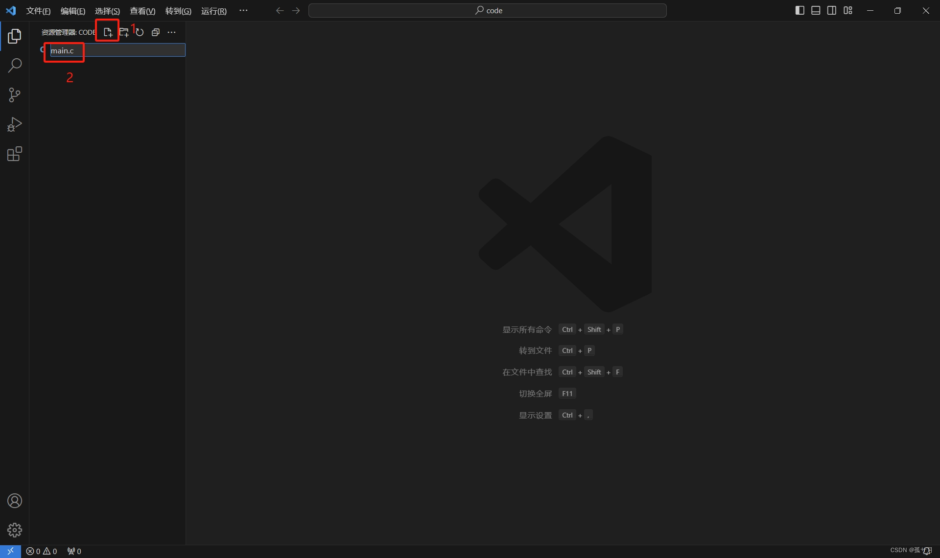The height and width of the screenshot is (558, 940).
Task: Open the 编辑(E) menu
Action: tap(72, 11)
